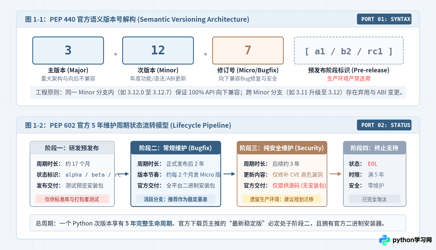Select the '发布交付：' label in stage one
This screenshot has height=250, width=436.
click(x=50, y=185)
